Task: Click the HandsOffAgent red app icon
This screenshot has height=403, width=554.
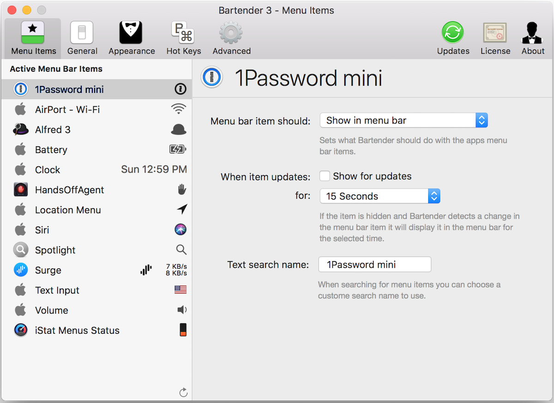Action: point(21,189)
